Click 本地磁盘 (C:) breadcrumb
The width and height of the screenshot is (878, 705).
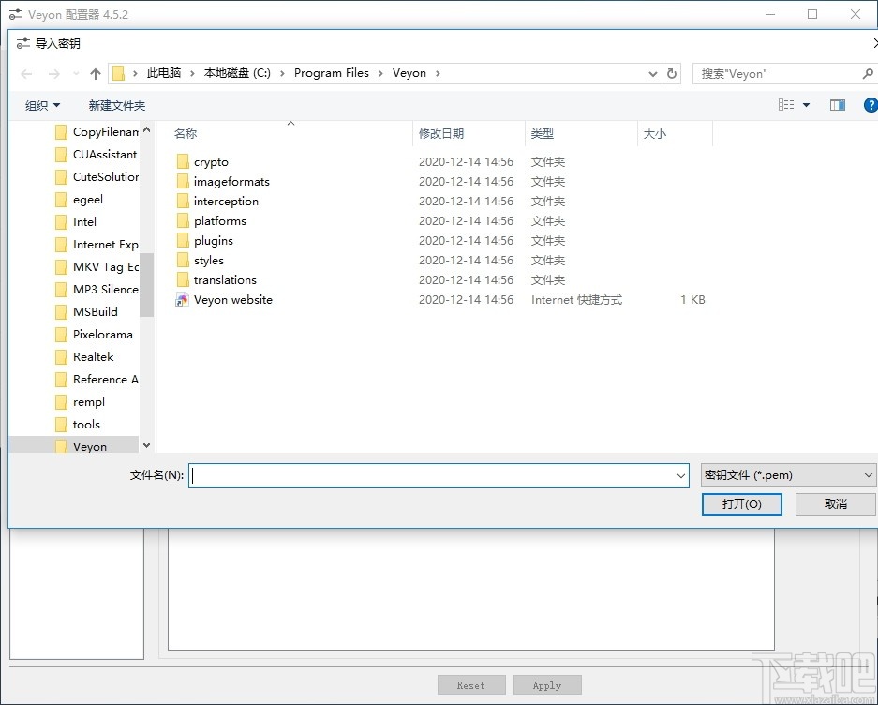pos(237,73)
